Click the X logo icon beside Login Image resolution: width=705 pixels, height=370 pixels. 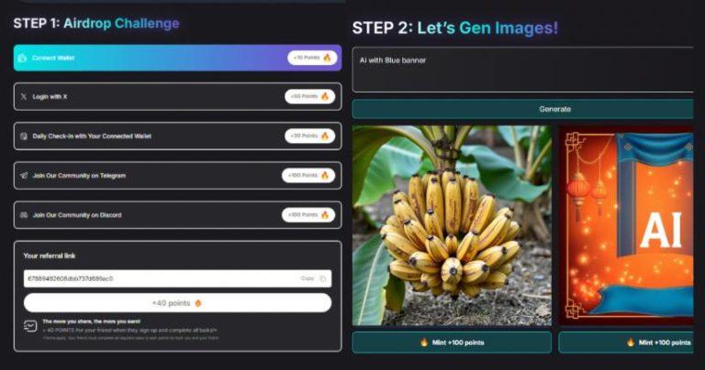click(x=23, y=96)
